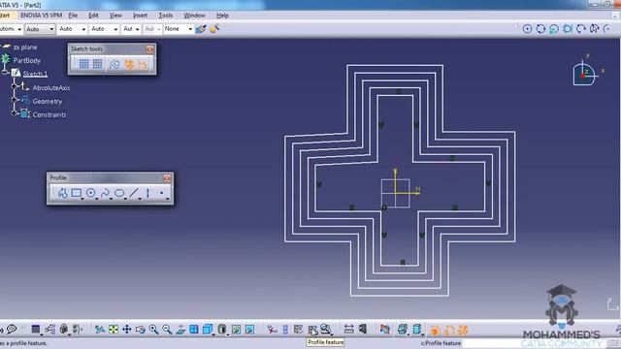Image resolution: width=621 pixels, height=349 pixels.
Task: Click the sketch origin H and V axis
Action: click(x=396, y=193)
